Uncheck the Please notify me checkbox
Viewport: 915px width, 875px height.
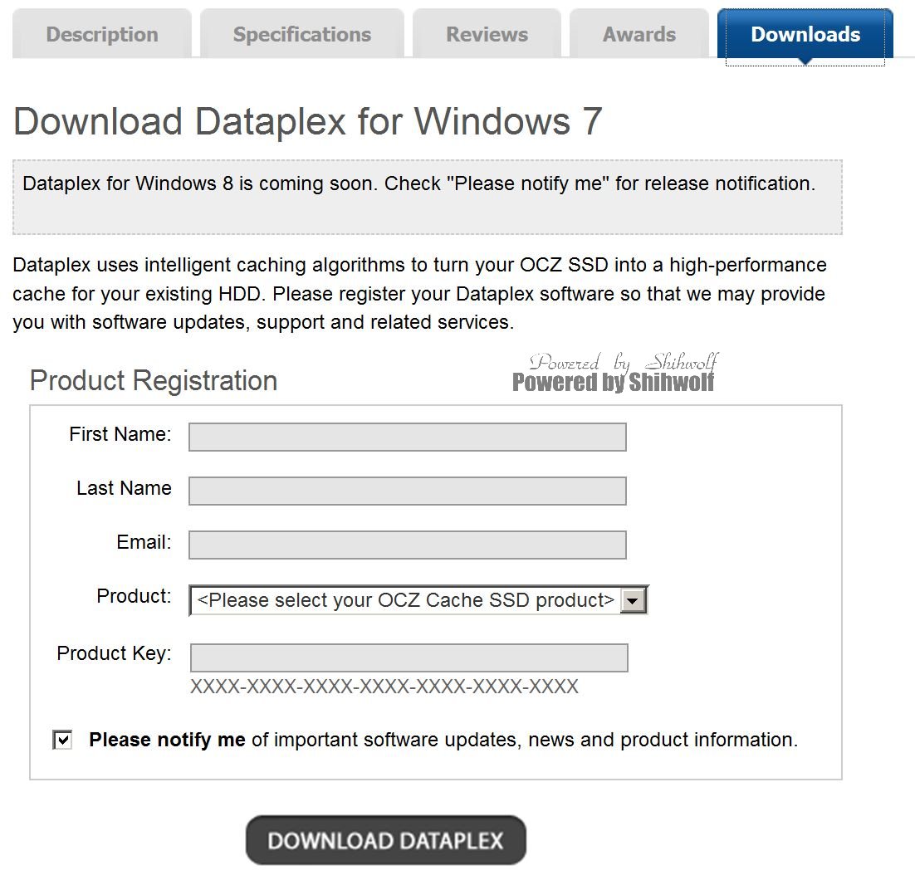tap(62, 740)
